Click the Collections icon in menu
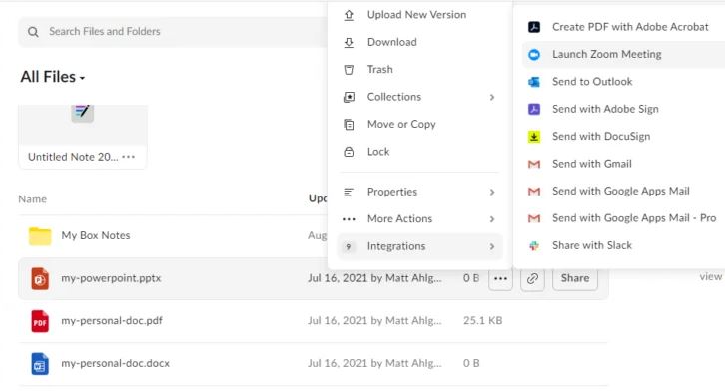 tap(349, 97)
